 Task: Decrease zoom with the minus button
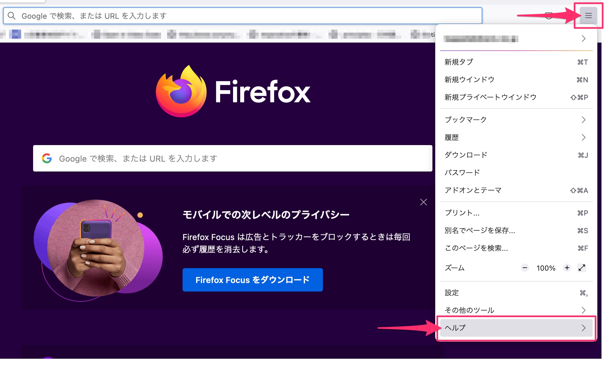pyautogui.click(x=525, y=268)
